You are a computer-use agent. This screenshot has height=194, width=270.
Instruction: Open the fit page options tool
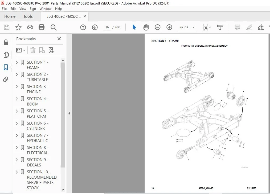point(205,27)
